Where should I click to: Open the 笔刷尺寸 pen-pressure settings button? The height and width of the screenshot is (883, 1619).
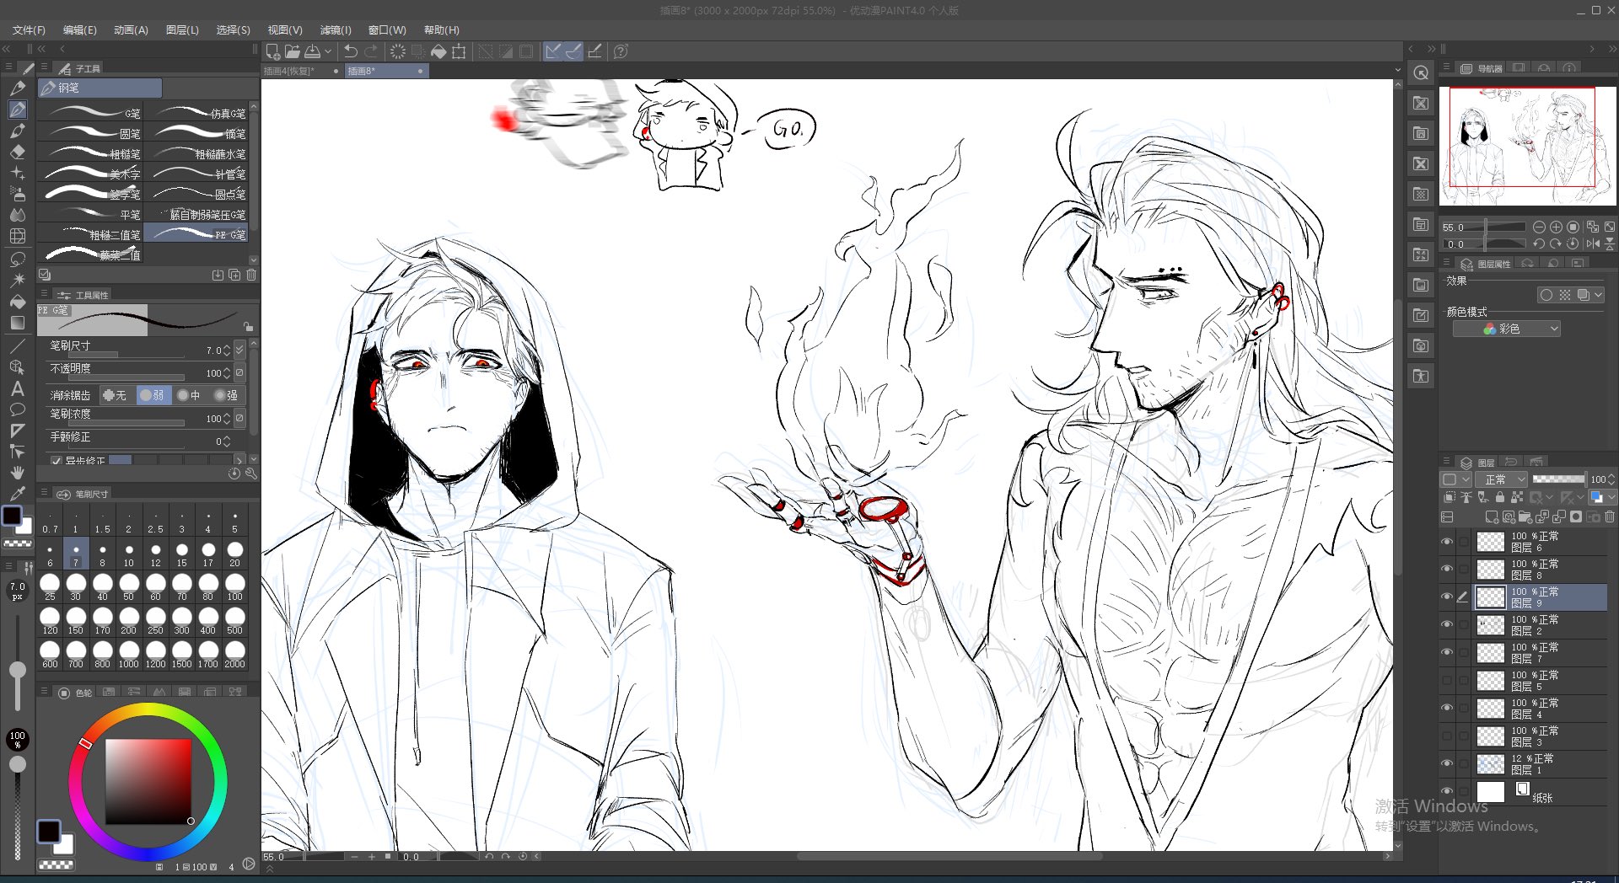(240, 350)
